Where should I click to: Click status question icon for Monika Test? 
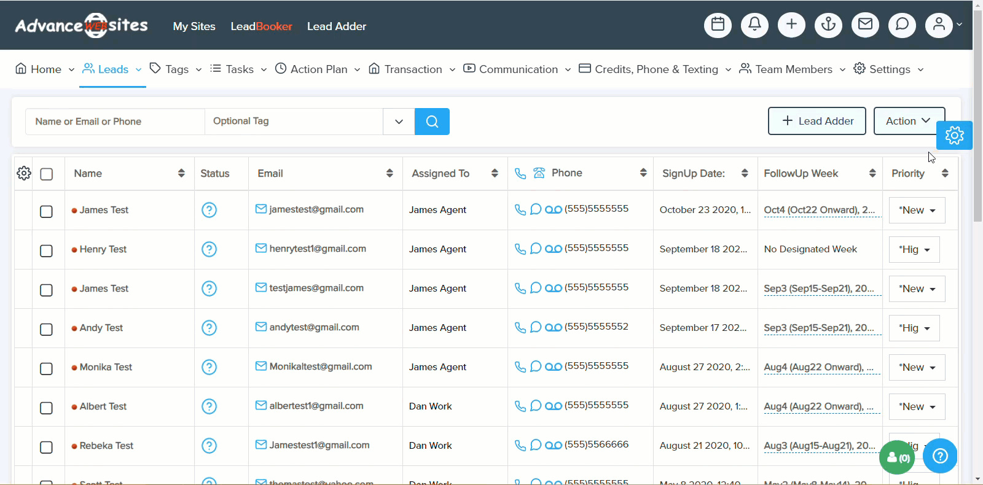point(209,367)
